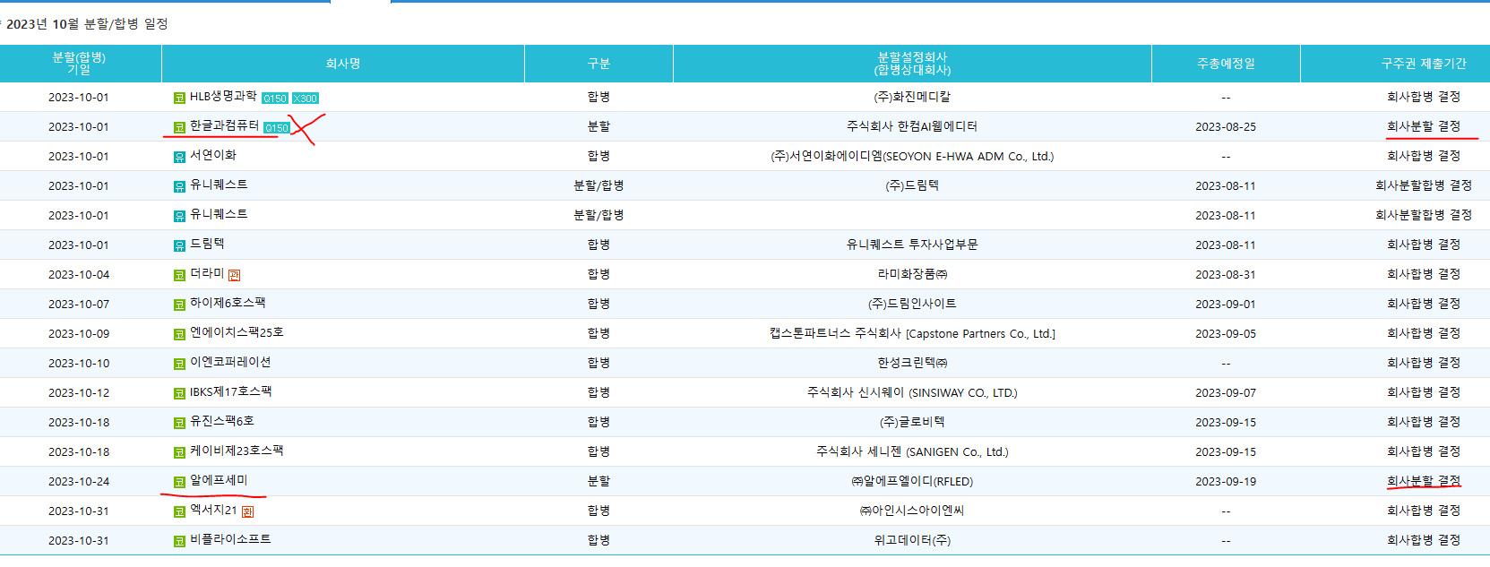Click the 분할(합병) 기일 column header
The height and width of the screenshot is (567, 1490).
[79, 64]
